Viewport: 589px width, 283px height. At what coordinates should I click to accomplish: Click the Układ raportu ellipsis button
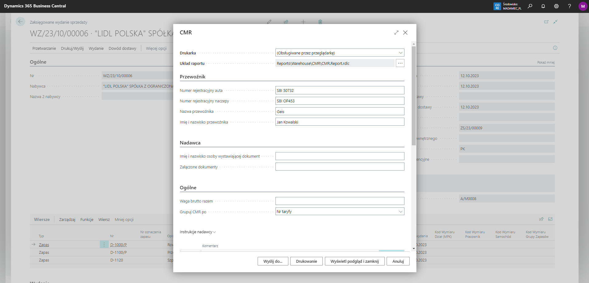[400, 63]
